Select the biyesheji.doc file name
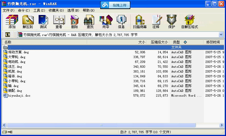 click(19, 95)
